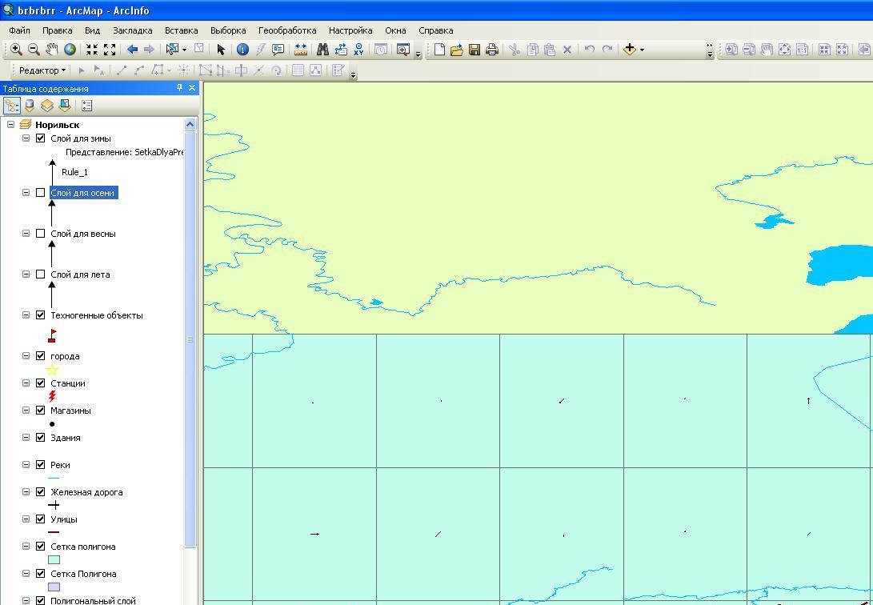The image size is (873, 605).
Task: Open the Геообработка menu
Action: [286, 30]
